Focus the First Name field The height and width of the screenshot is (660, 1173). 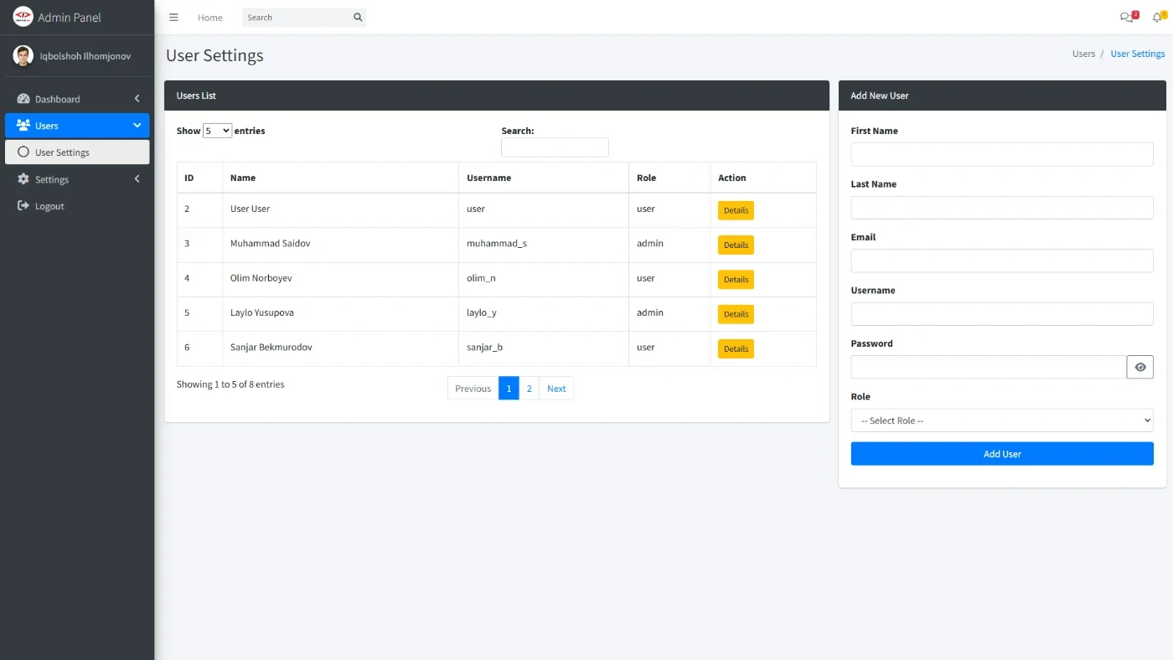(1002, 154)
